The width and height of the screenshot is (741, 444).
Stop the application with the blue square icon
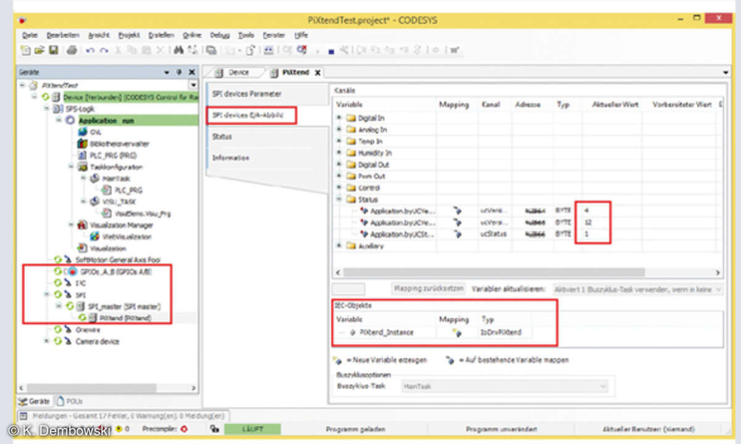pyautogui.click(x=331, y=51)
